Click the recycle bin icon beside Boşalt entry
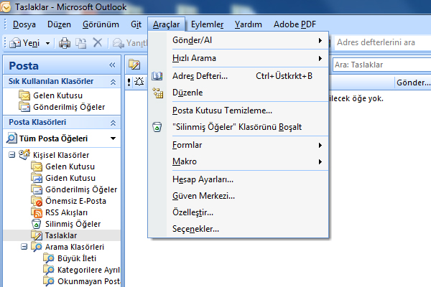This screenshot has height=287, width=431. click(157, 127)
